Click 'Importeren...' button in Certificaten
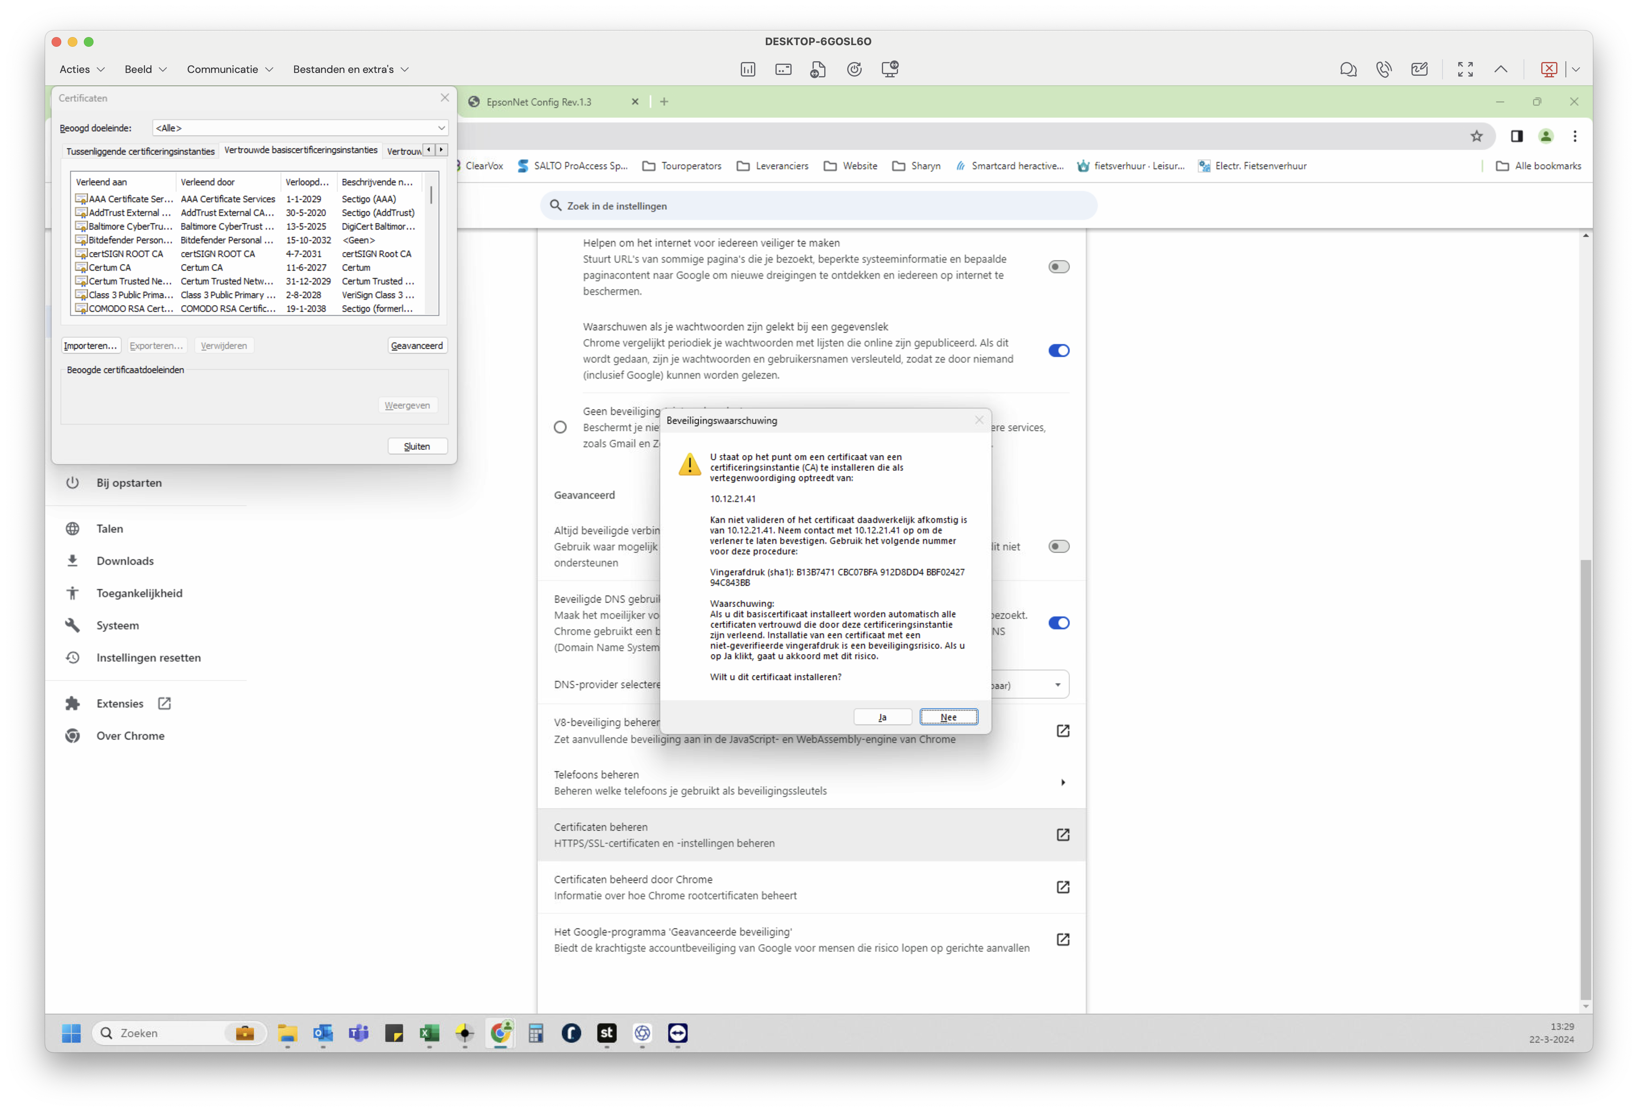1638x1112 pixels. point(90,345)
